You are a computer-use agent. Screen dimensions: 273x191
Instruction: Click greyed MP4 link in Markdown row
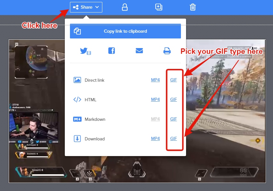[x=155, y=119]
